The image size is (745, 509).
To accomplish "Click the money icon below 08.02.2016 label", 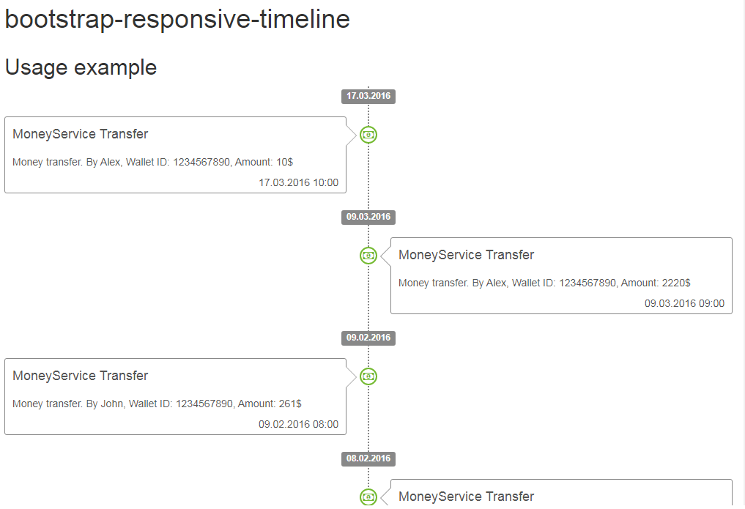I will (x=368, y=497).
